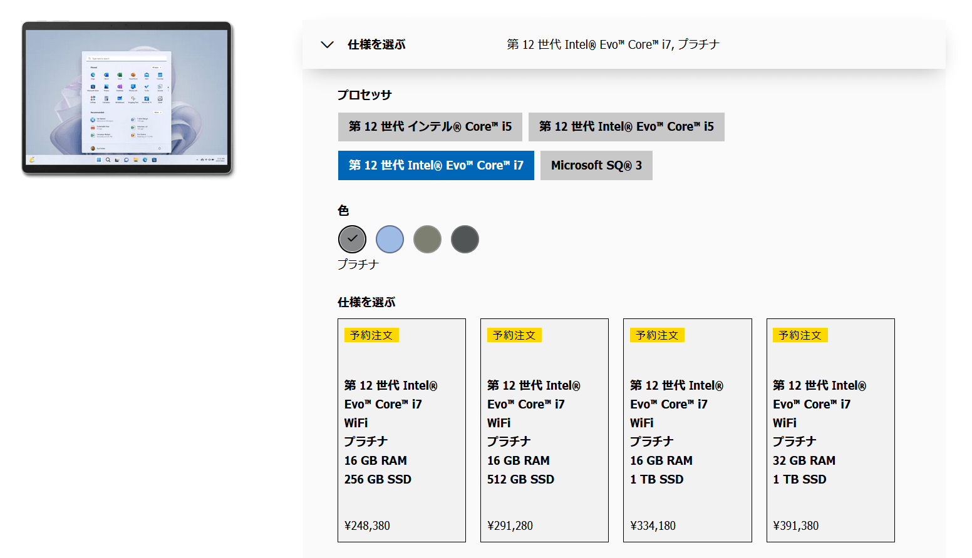The image size is (972, 558).
Task: Select the 32 GB RAM 1 TB SSD configuration
Action: [830, 430]
